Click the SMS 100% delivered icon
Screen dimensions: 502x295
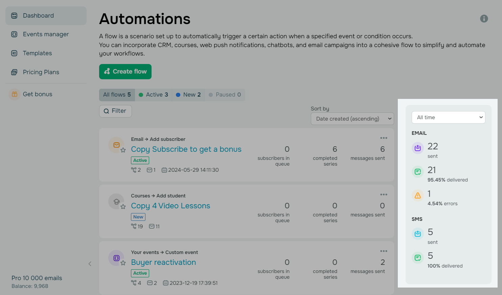click(x=418, y=258)
